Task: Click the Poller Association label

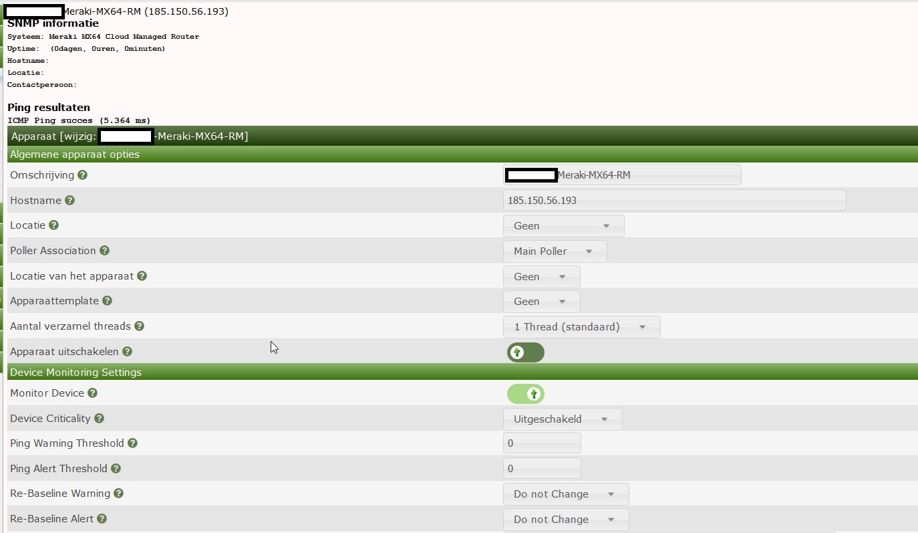Action: [x=53, y=251]
